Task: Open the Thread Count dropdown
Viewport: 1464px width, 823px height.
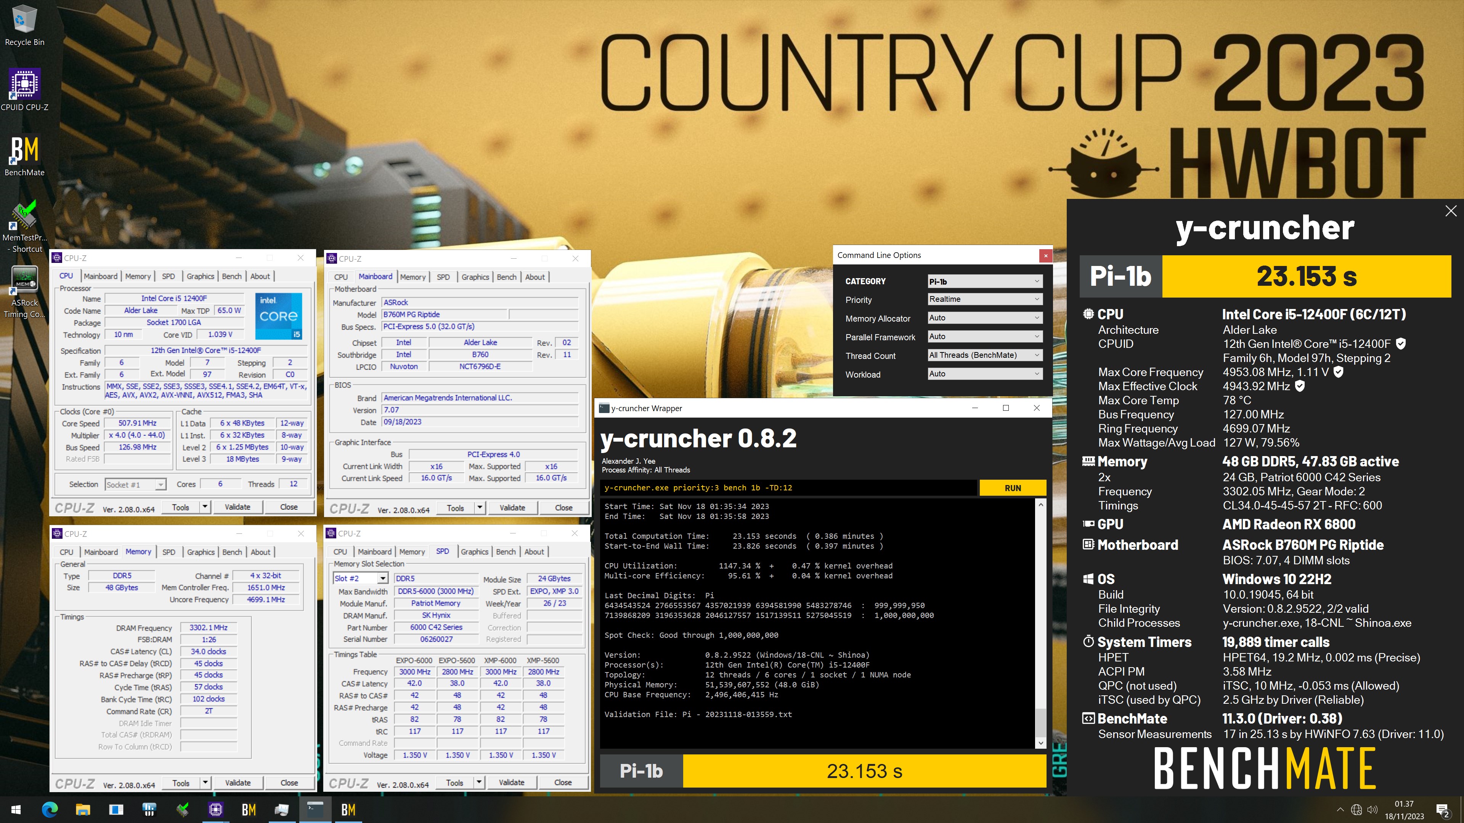Action: (x=985, y=355)
